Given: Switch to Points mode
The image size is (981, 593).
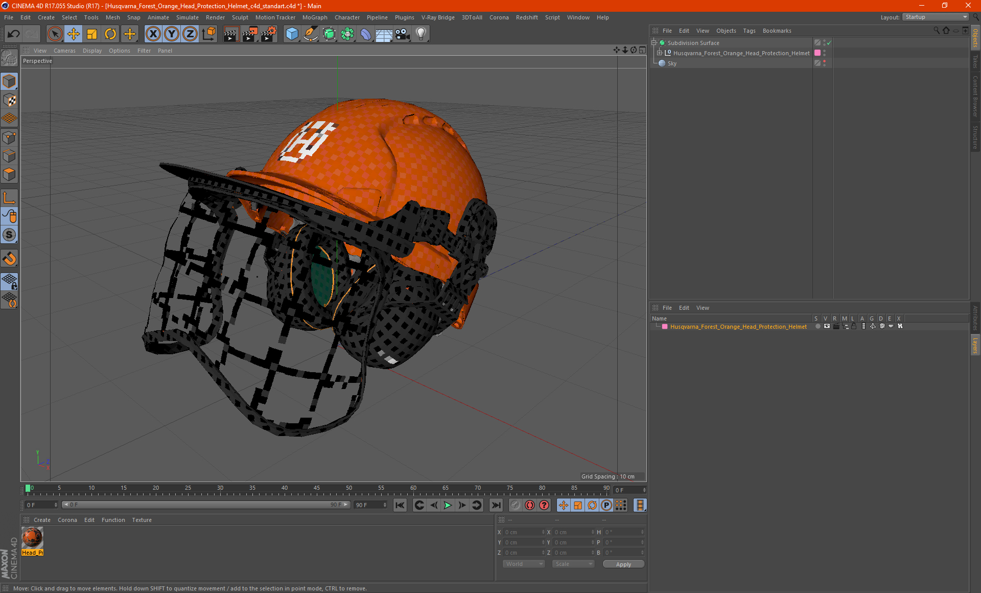Looking at the screenshot, I should [9, 137].
